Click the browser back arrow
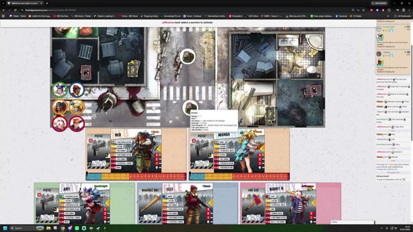The width and height of the screenshot is (413, 232). click(x=4, y=10)
